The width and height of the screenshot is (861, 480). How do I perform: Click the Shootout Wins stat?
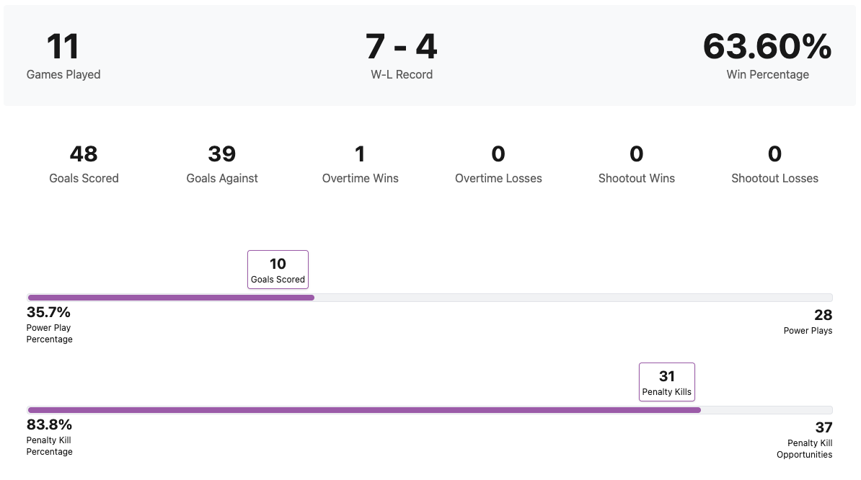tap(637, 154)
